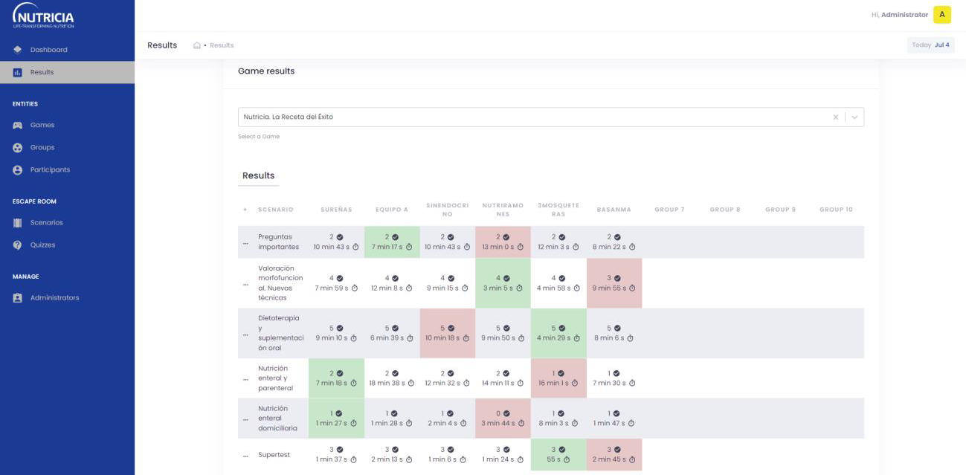The width and height of the screenshot is (966, 475).
Task: Click the GROUP 9 column header
Action: [x=781, y=210]
